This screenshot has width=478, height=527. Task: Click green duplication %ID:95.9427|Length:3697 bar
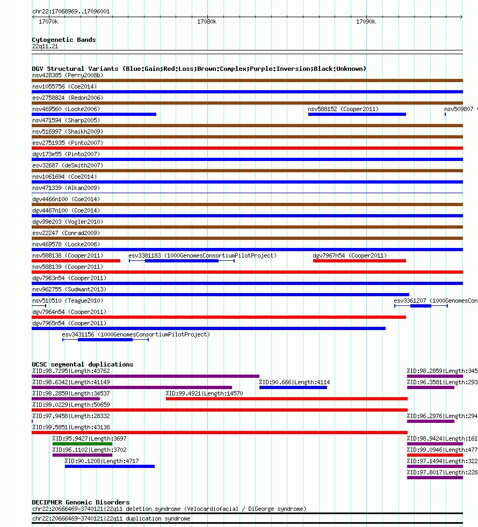82,444
